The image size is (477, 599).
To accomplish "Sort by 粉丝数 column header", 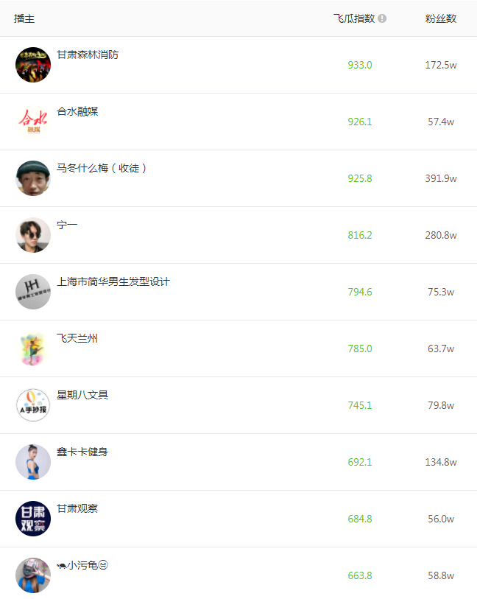I will (x=441, y=19).
